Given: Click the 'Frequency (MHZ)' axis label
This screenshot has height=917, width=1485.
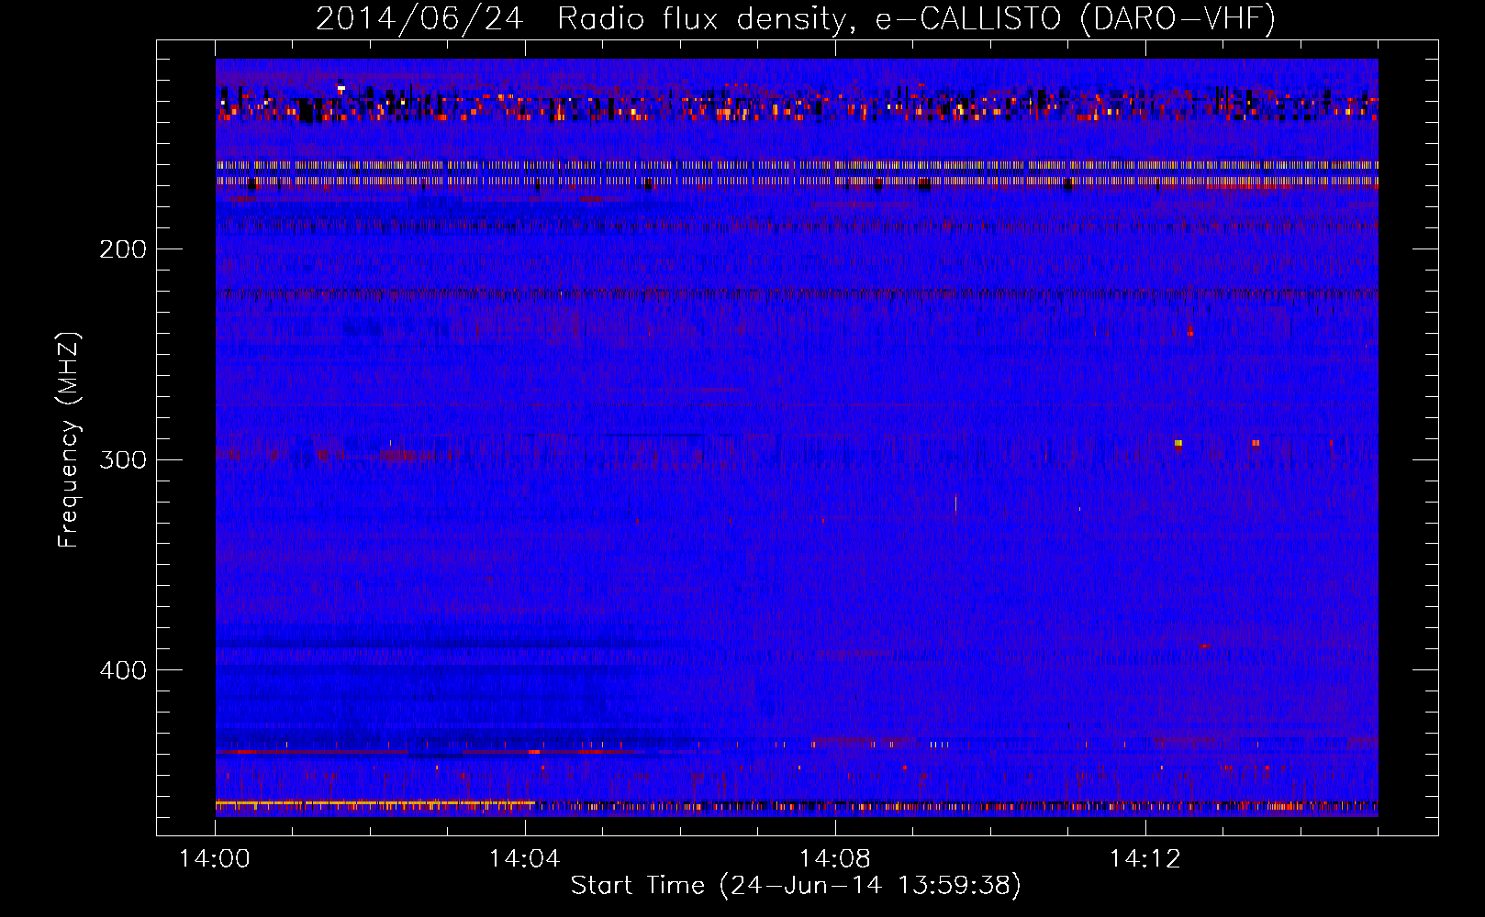Looking at the screenshot, I should pyautogui.click(x=69, y=439).
